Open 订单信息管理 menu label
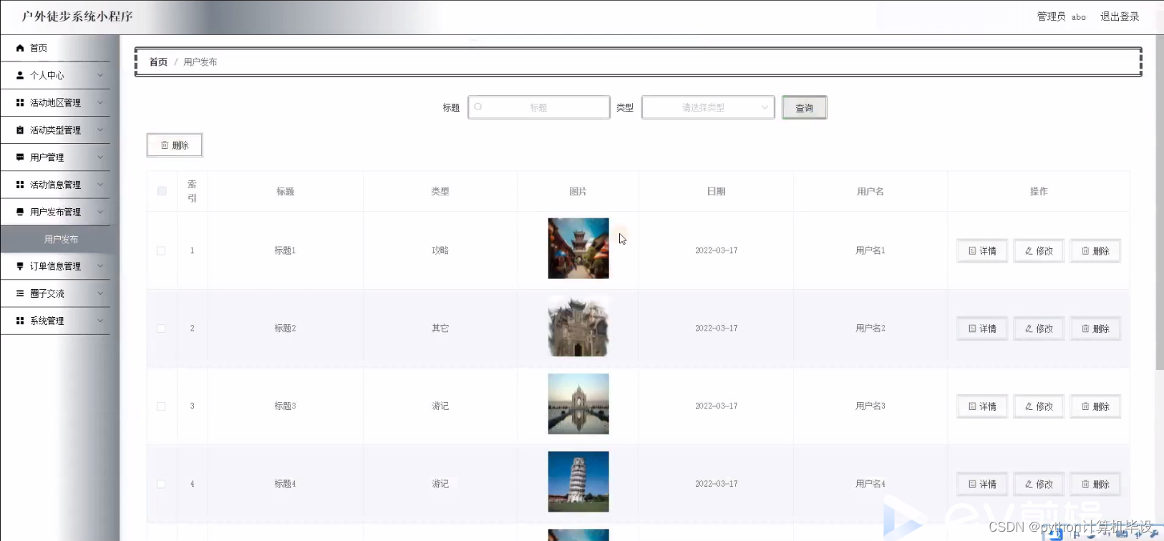 pos(55,266)
